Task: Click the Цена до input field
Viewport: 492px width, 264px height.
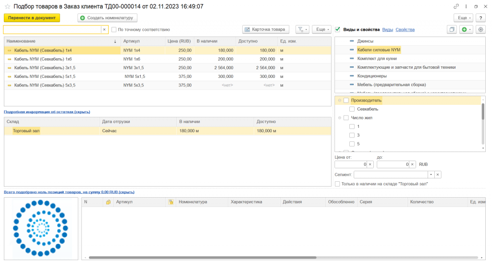Action: coord(393,164)
